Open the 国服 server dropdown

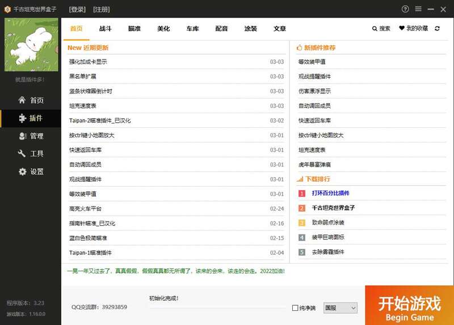point(340,308)
